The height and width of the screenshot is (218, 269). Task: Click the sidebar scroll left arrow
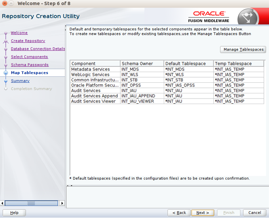[x=2, y=203]
